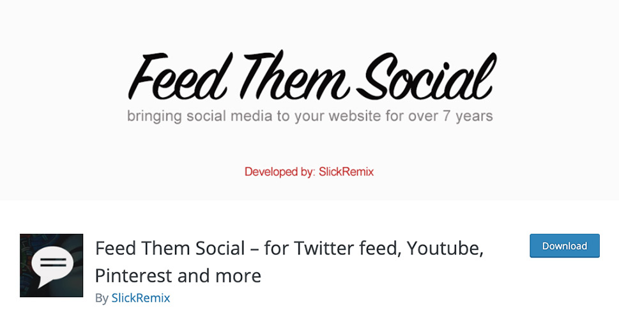Click the '7 years' text in the tagline
The image size is (619, 331).
click(468, 116)
